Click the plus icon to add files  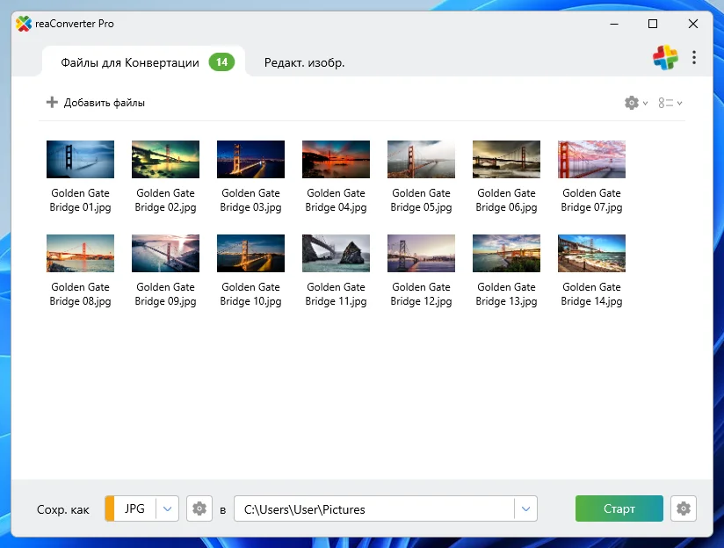coord(52,103)
